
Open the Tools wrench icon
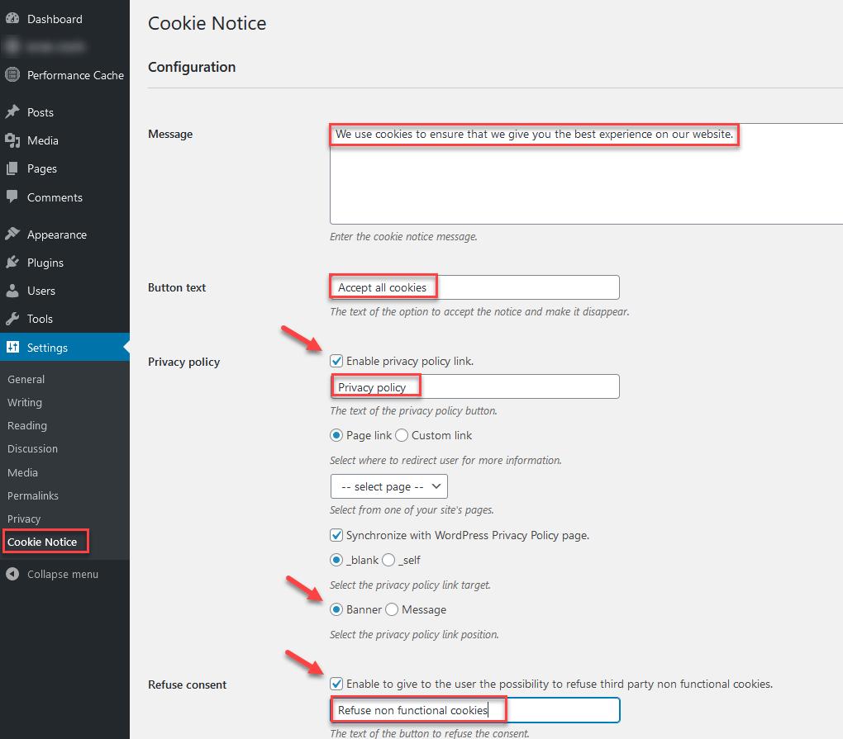click(12, 319)
